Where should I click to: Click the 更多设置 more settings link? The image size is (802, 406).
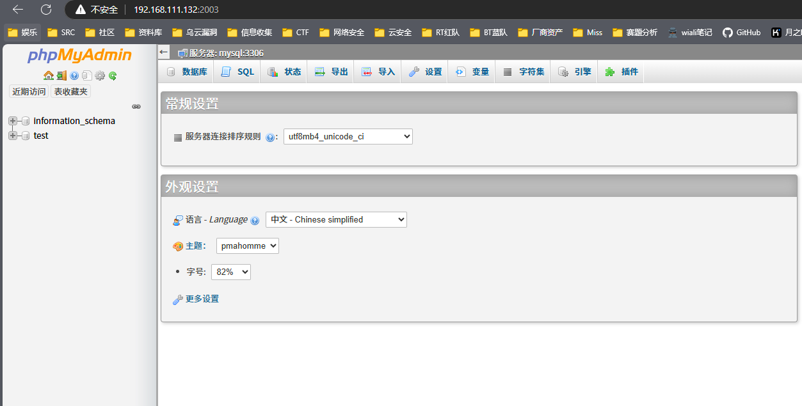pos(202,299)
